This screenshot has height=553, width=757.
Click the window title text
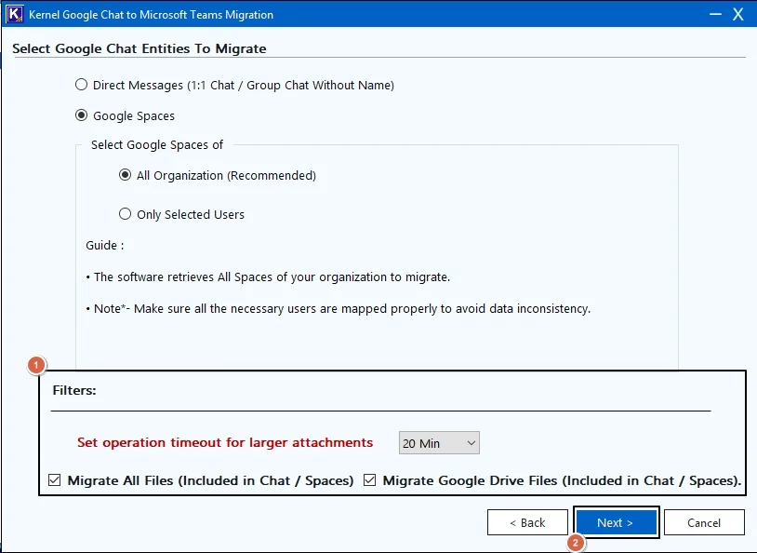(151, 15)
